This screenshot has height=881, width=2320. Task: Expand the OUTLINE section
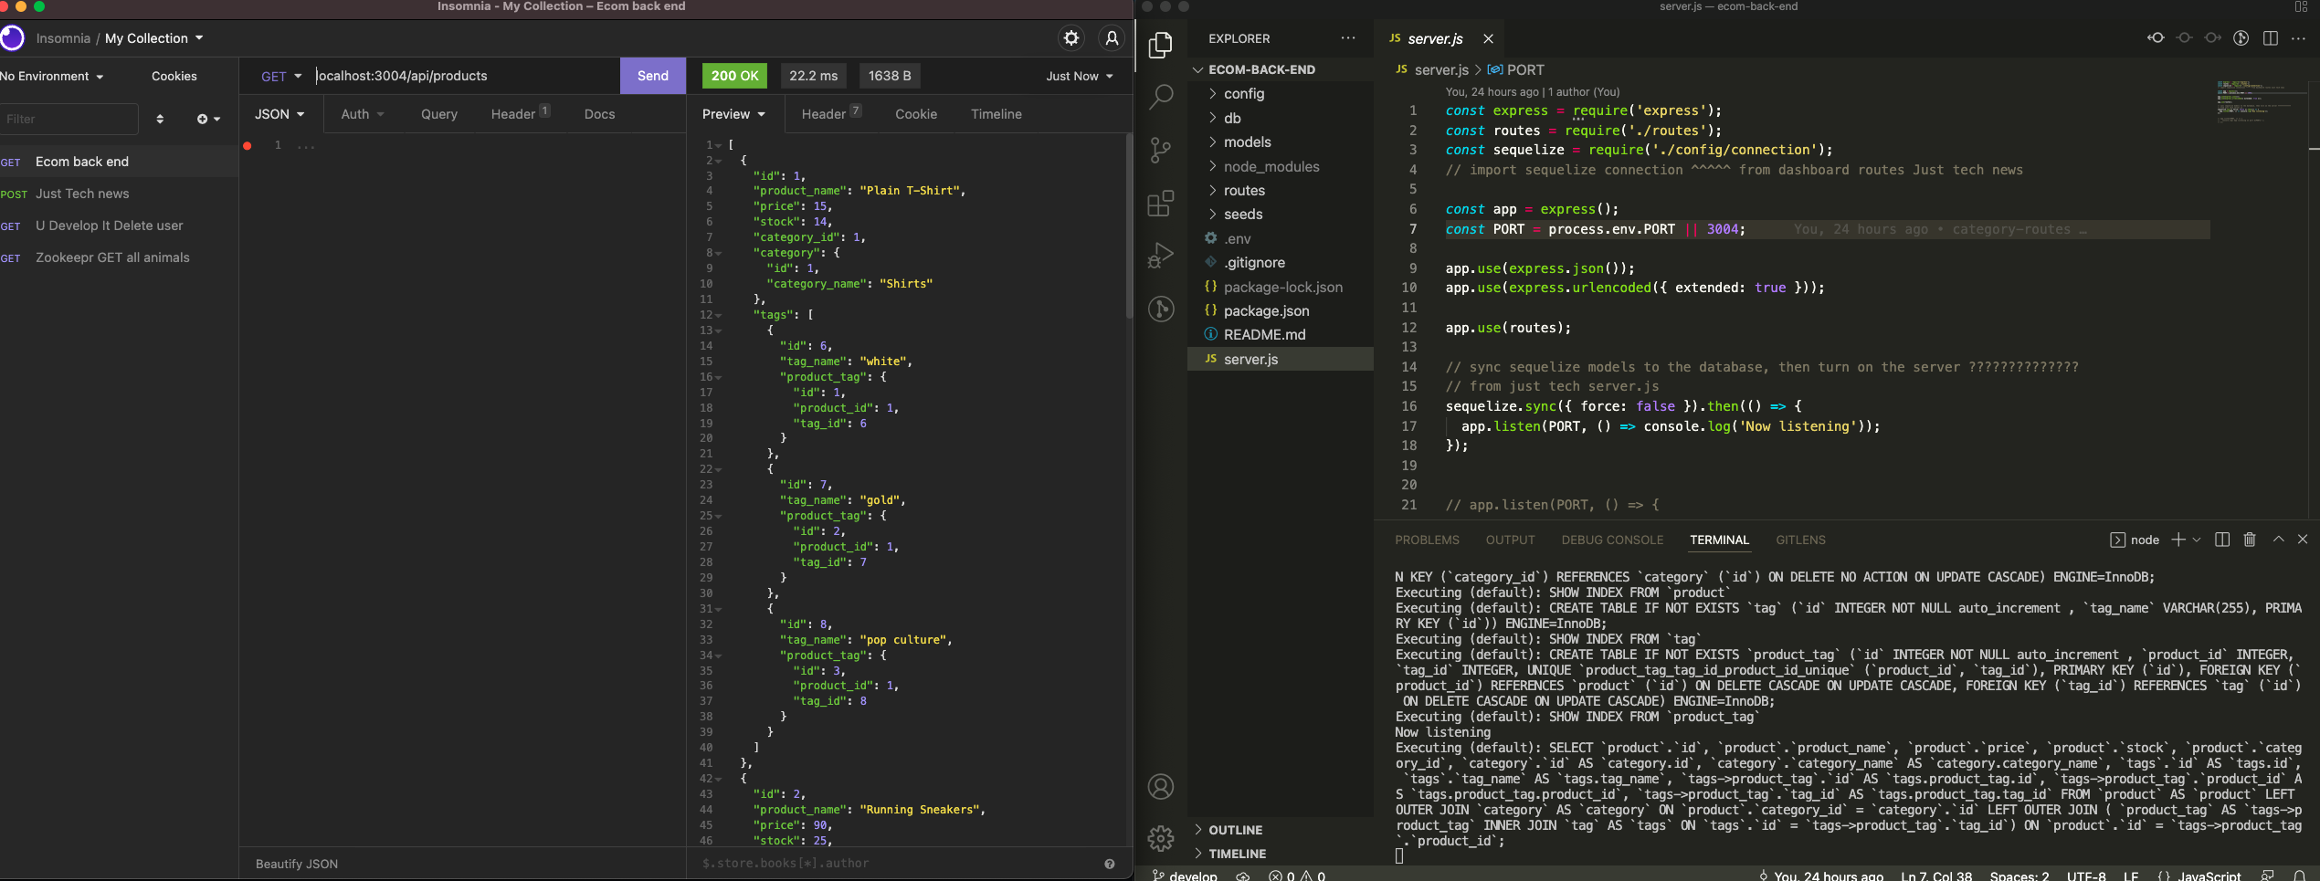pyautogui.click(x=1235, y=830)
